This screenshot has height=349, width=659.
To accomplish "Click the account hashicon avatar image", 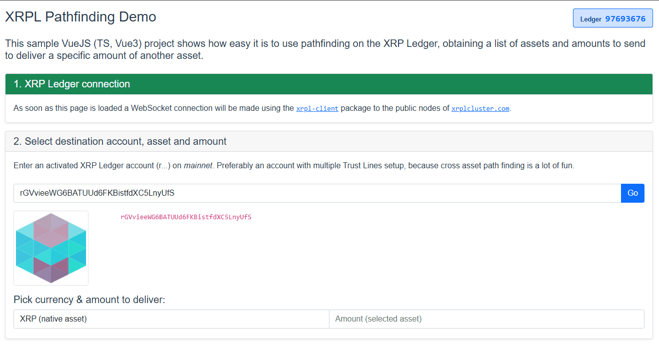I will [x=51, y=248].
